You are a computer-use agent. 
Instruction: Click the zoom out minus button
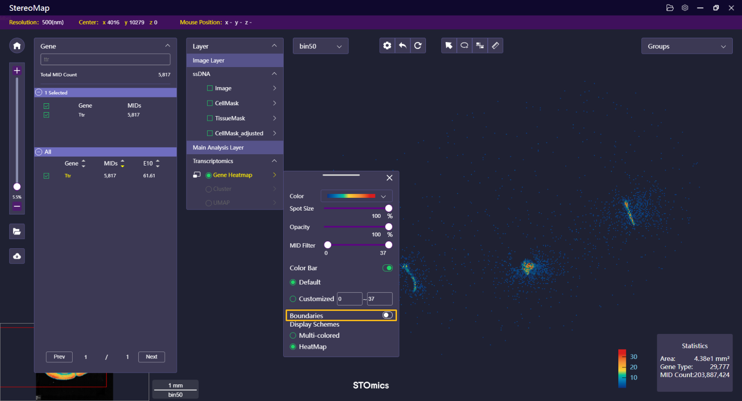pyautogui.click(x=17, y=206)
